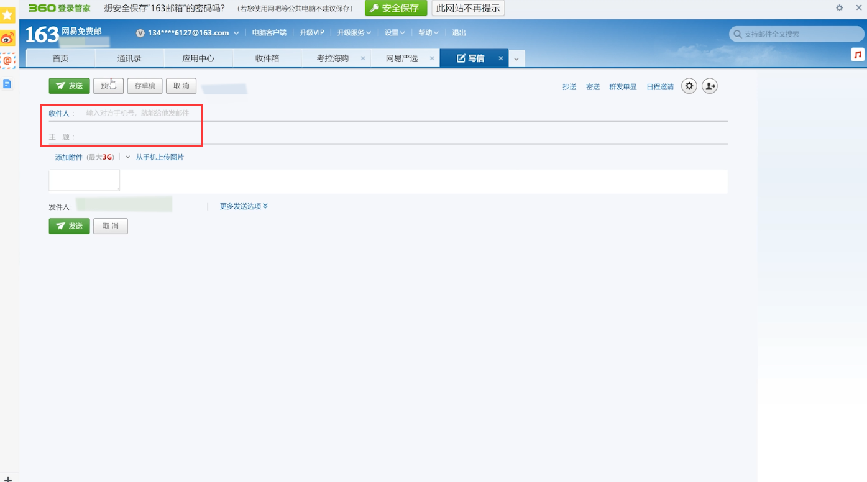Click 安全保存 to save password
Viewport: 867px width, 482px height.
click(x=396, y=8)
